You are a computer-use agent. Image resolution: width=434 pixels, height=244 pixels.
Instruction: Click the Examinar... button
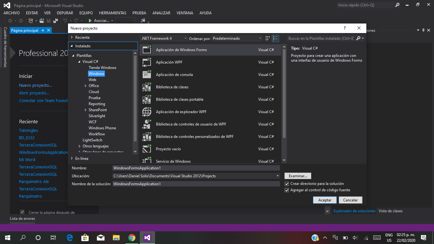pos(298,176)
